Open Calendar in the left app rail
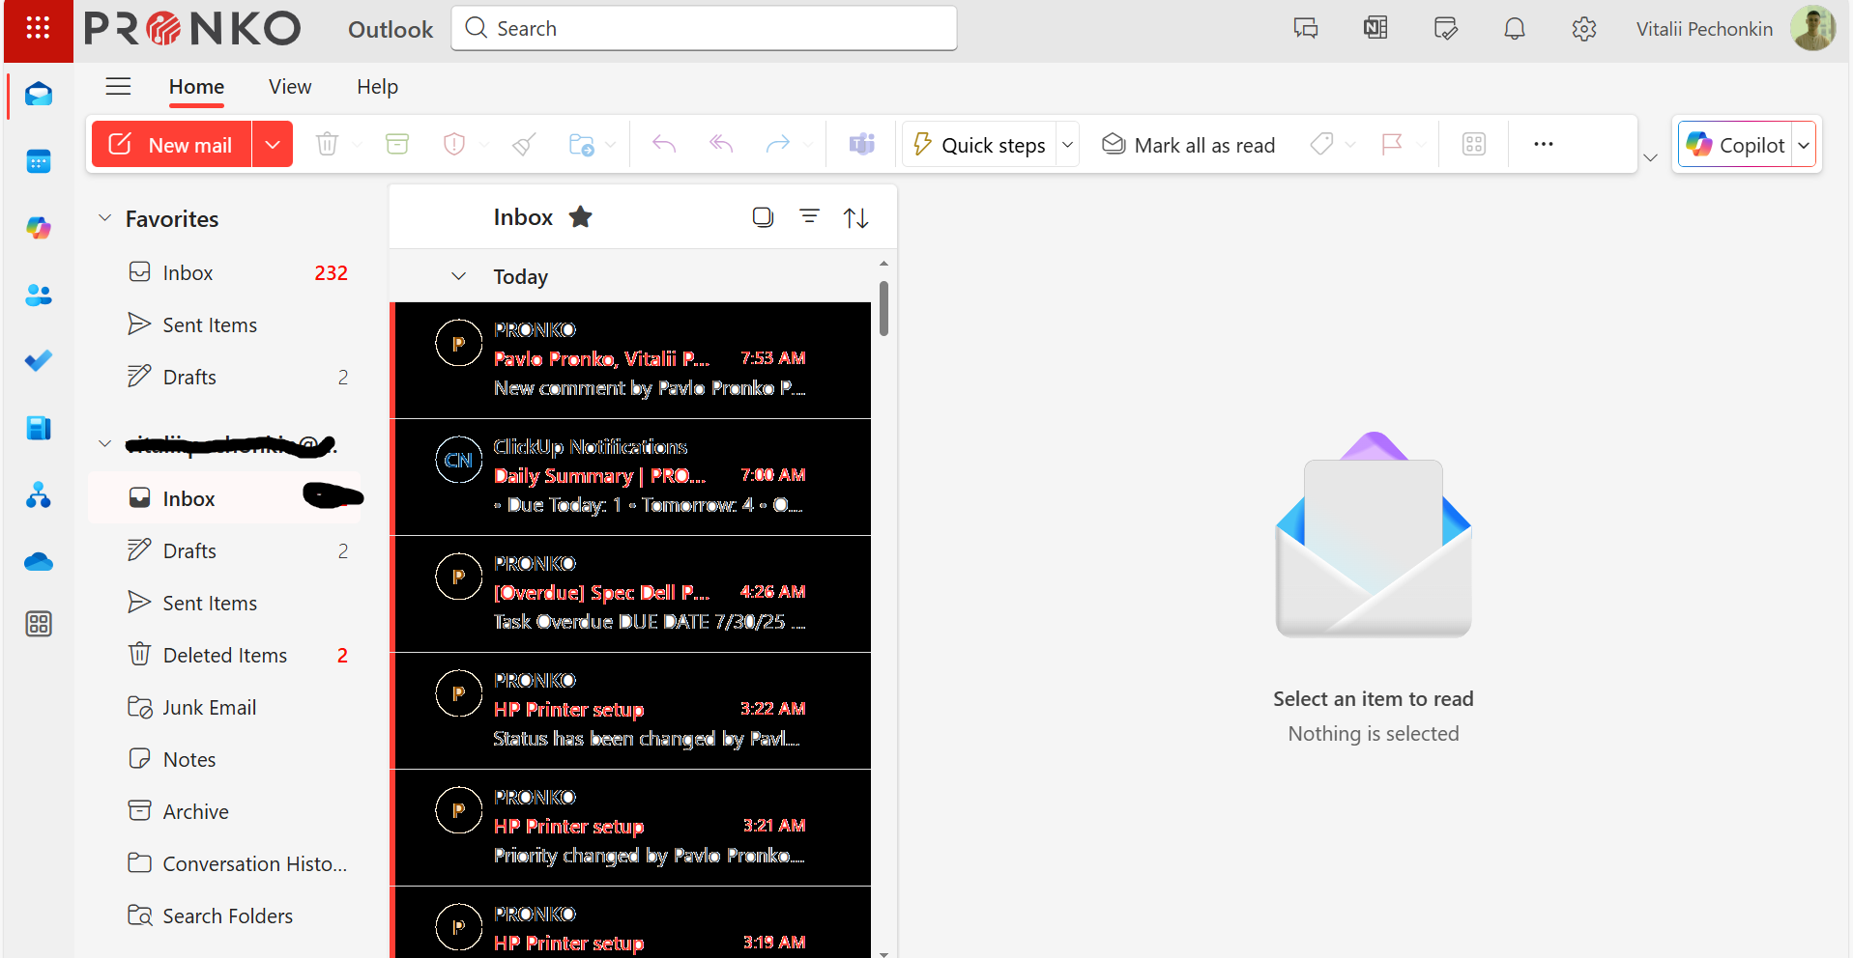1853x958 pixels. point(39,161)
